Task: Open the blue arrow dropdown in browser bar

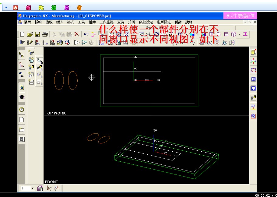Action: point(6,7)
